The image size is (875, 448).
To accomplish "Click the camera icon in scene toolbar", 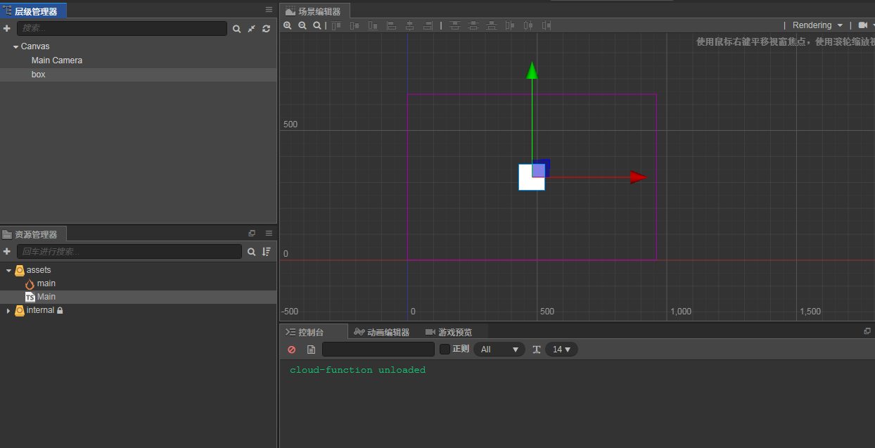I will tap(863, 25).
